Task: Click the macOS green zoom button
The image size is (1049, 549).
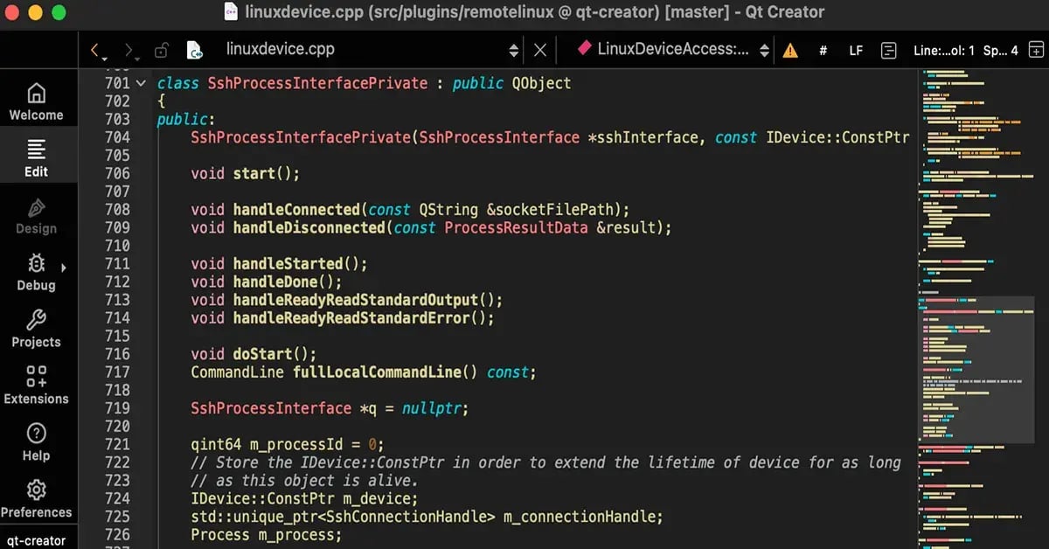Action: coord(59,12)
